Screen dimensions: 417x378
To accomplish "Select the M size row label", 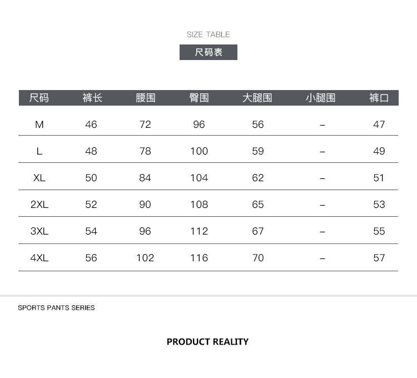I will tap(39, 125).
